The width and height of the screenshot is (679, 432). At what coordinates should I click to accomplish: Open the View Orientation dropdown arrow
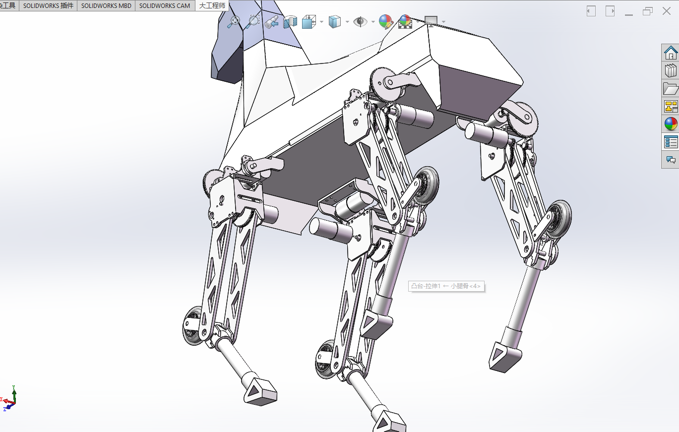(322, 22)
